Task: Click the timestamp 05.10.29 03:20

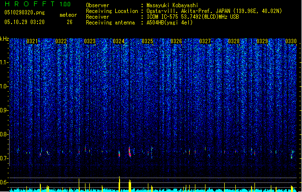Action: coord(24,22)
